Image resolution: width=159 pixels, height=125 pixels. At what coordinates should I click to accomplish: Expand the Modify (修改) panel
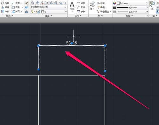(x=10, y=16)
